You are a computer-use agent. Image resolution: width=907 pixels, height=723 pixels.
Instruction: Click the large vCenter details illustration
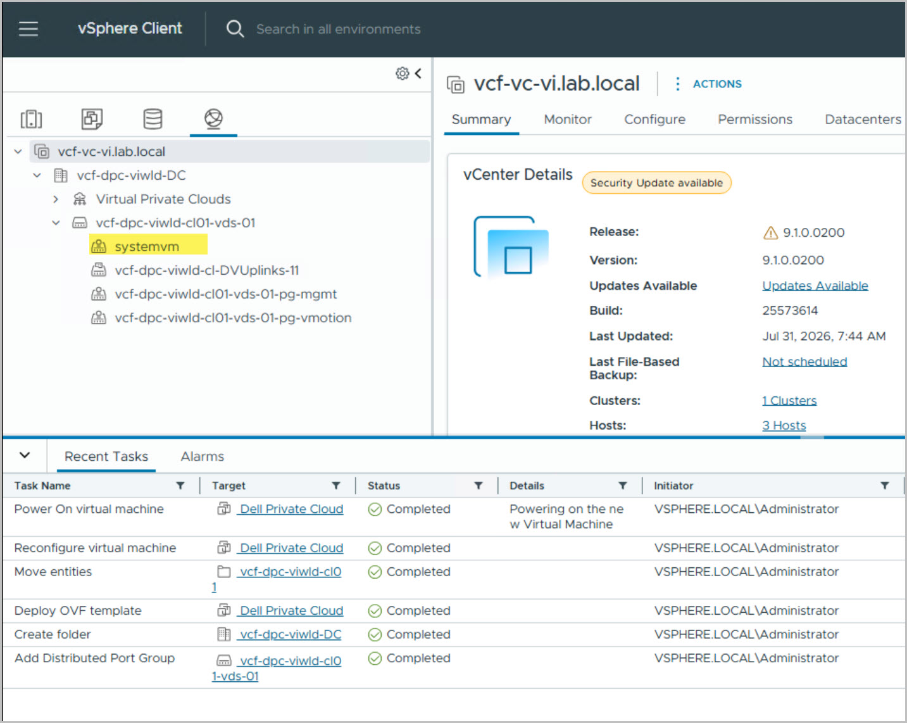[x=511, y=247]
